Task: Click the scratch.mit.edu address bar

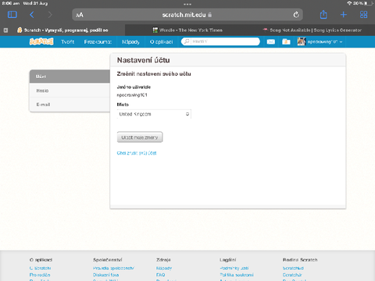Action: pos(187,15)
